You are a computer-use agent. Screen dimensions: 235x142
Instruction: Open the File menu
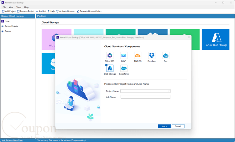point(4,7)
